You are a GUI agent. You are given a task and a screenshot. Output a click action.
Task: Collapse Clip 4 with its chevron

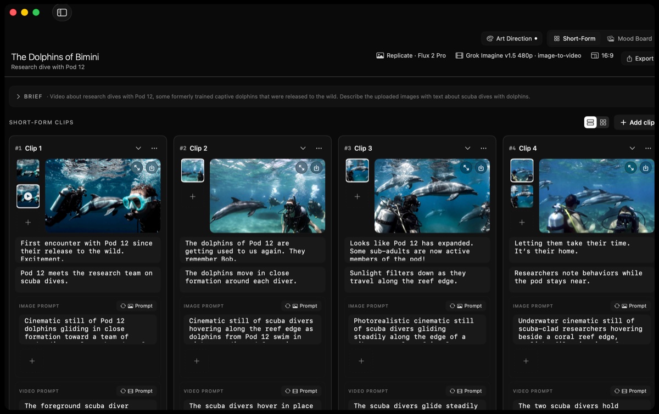[x=633, y=149]
